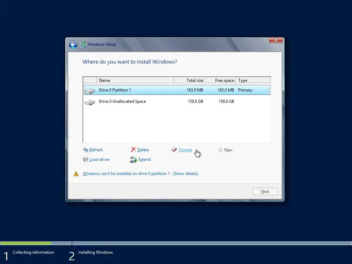Click the Primary type cell

pos(245,90)
